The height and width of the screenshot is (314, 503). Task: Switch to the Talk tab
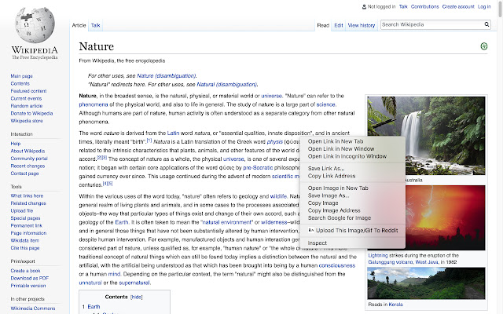[x=95, y=25]
